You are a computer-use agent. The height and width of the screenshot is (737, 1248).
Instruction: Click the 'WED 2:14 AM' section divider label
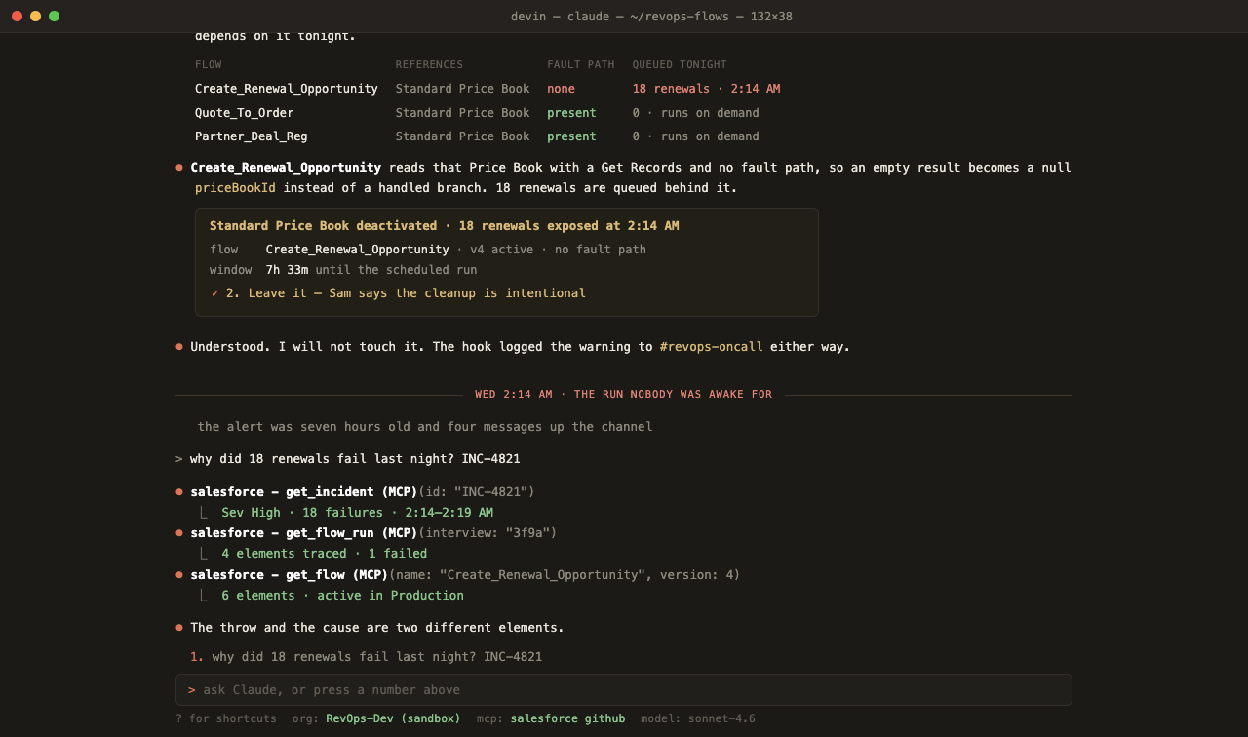pos(623,395)
